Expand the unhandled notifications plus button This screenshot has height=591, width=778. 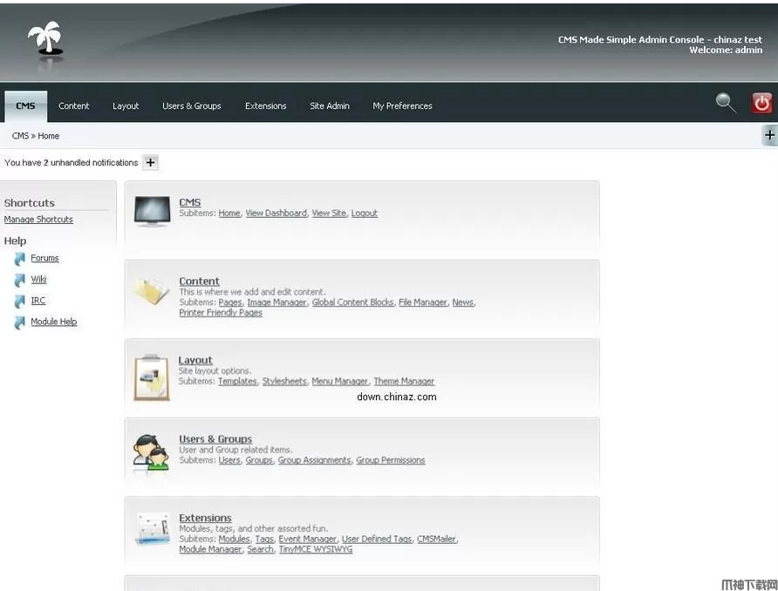coord(150,162)
